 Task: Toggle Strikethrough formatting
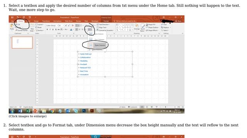pyautogui.click(x=58, y=30)
